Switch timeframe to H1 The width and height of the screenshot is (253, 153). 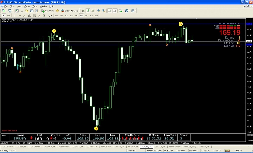77,15
